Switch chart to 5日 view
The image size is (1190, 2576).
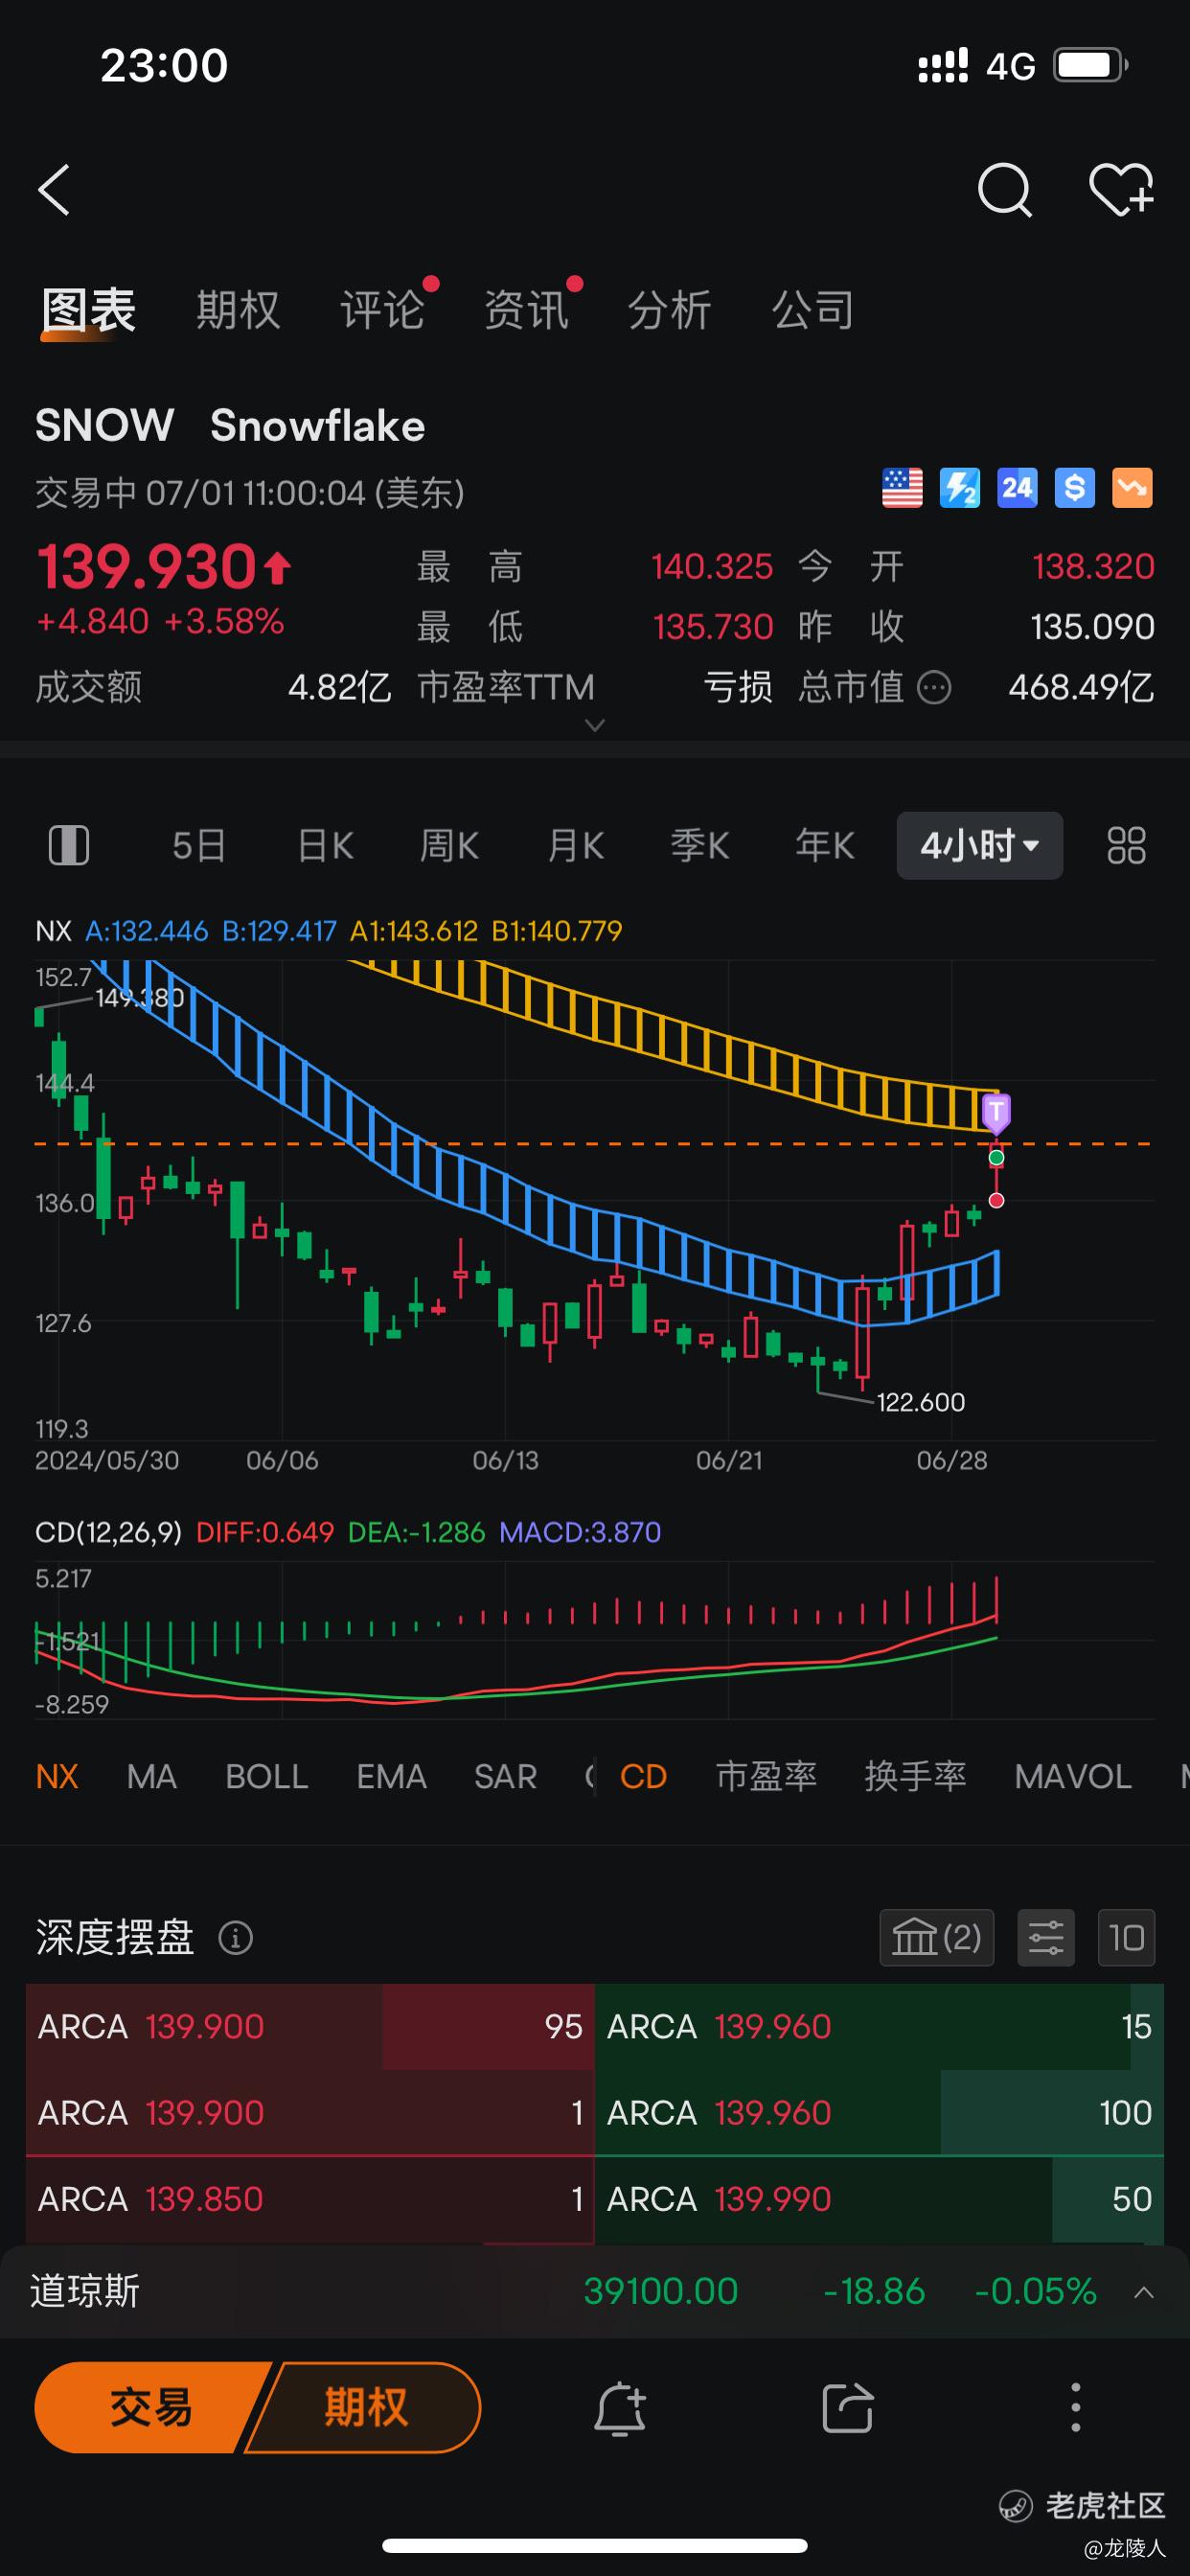tap(198, 845)
